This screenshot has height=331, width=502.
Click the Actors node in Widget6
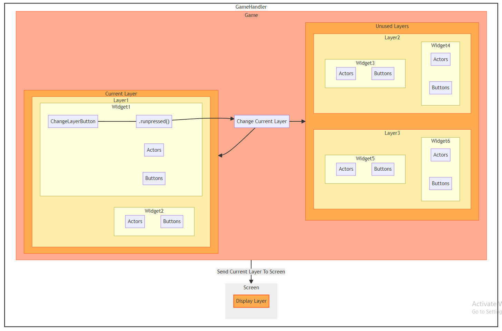point(441,155)
